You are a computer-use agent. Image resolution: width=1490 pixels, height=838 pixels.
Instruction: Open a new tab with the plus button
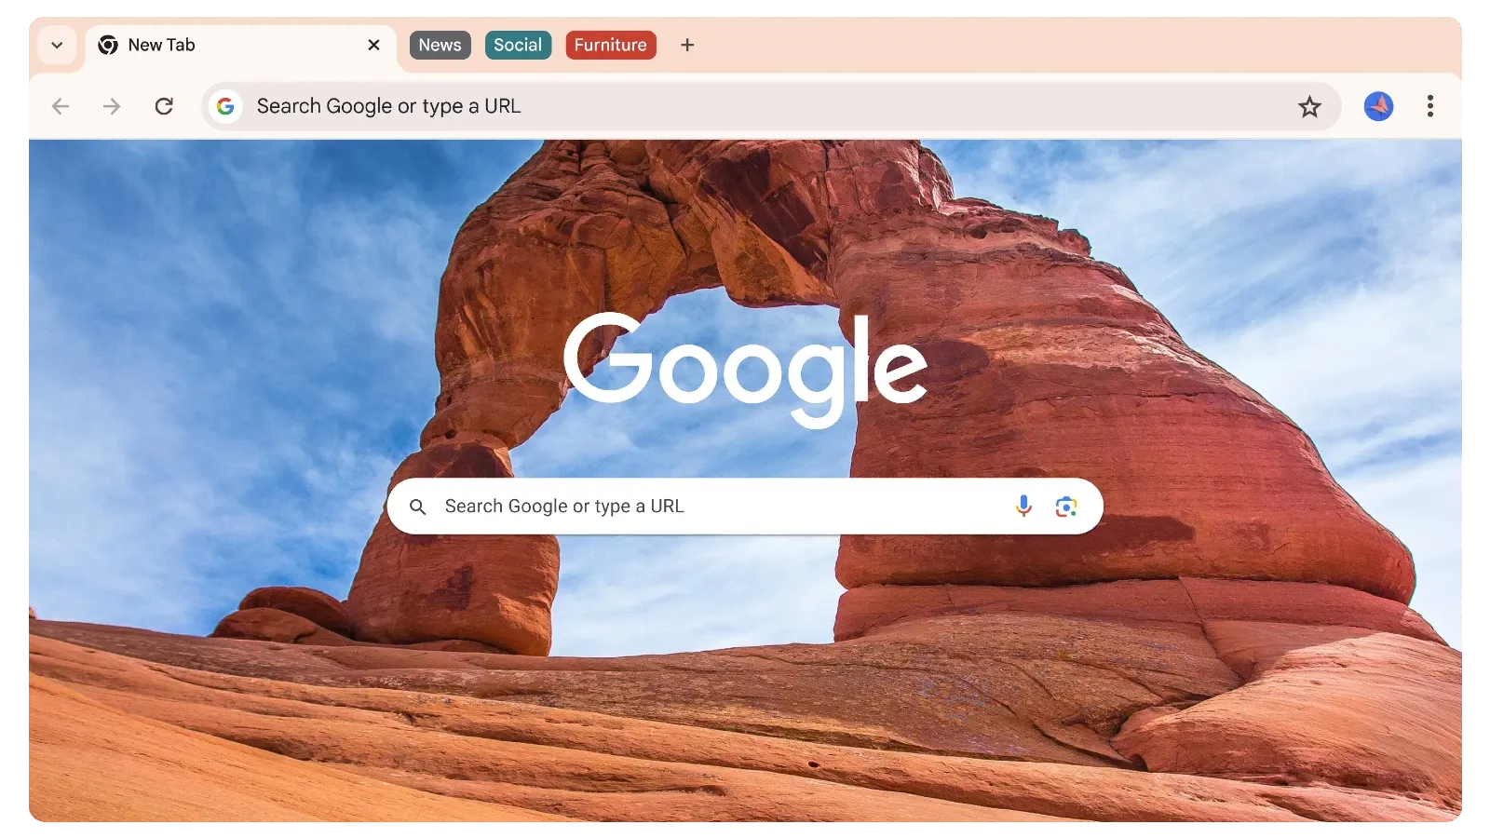(x=686, y=45)
